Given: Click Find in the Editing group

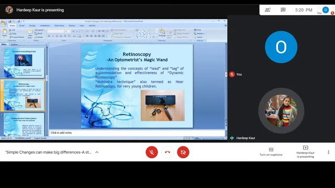Looking at the screenshot, I should (198, 30).
